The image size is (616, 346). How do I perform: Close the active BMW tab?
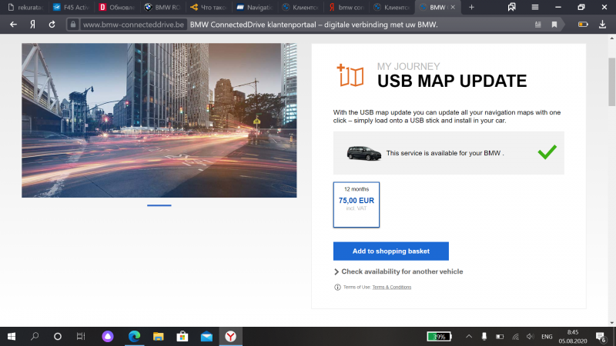(453, 7)
